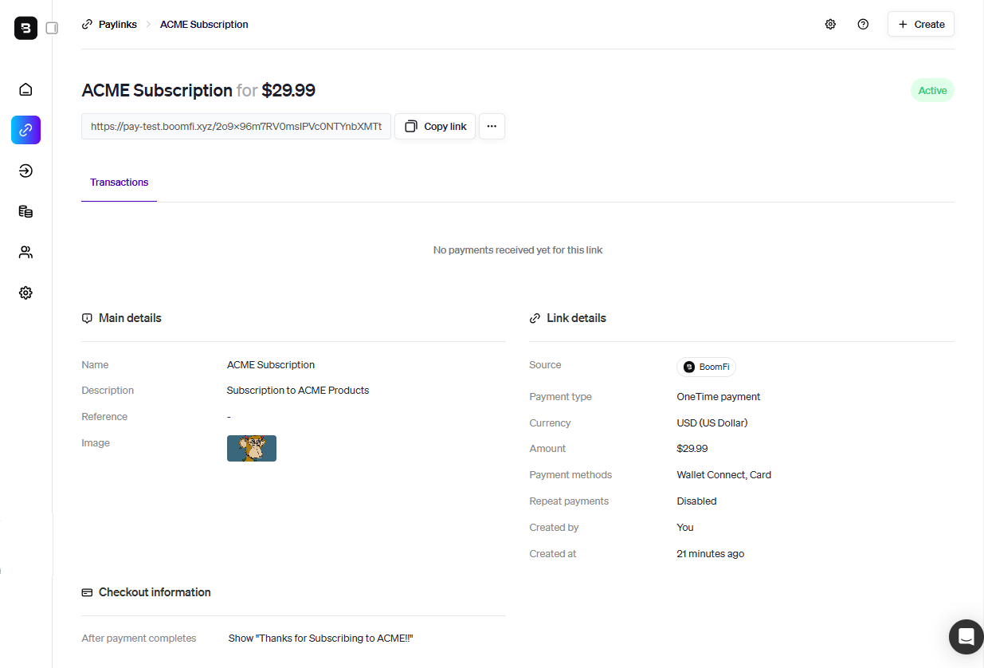Click the 'Checkout information' heading
This screenshot has width=984, height=668.
tap(155, 592)
